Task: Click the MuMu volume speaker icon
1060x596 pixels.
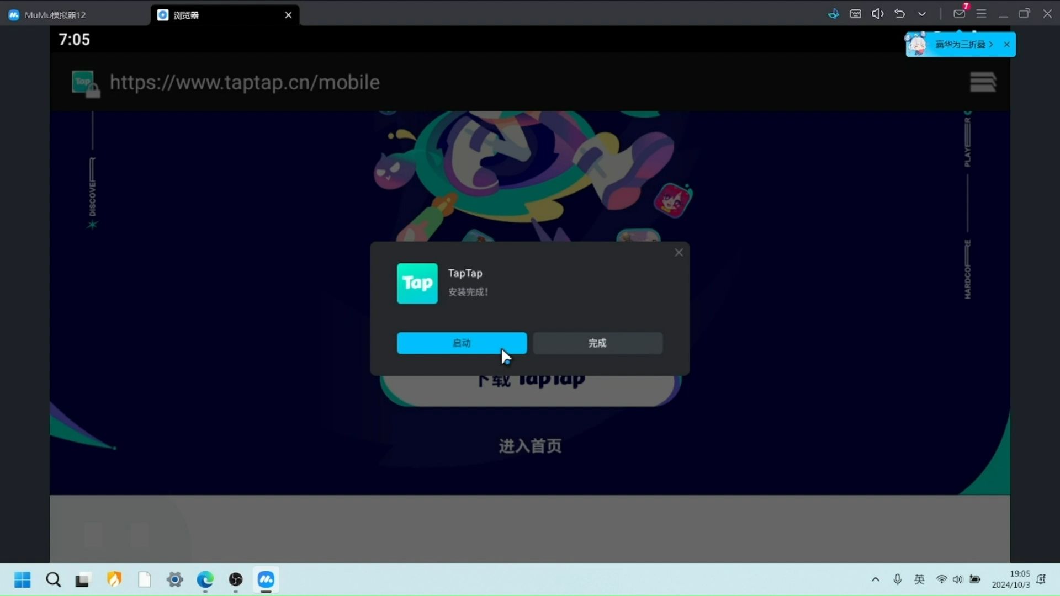Action: click(x=877, y=14)
